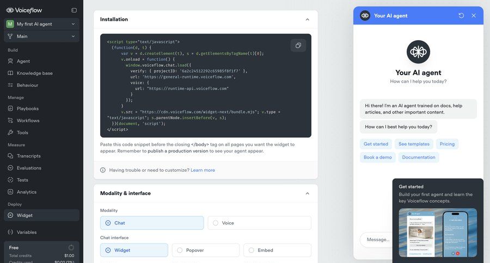Copy the installation code snippet
Screen dimensions: 490x263
(x=298, y=46)
